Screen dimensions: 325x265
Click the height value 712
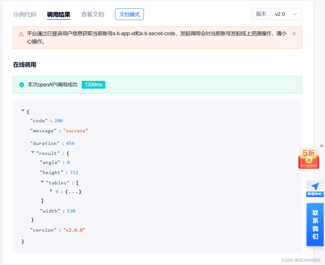coord(74,172)
